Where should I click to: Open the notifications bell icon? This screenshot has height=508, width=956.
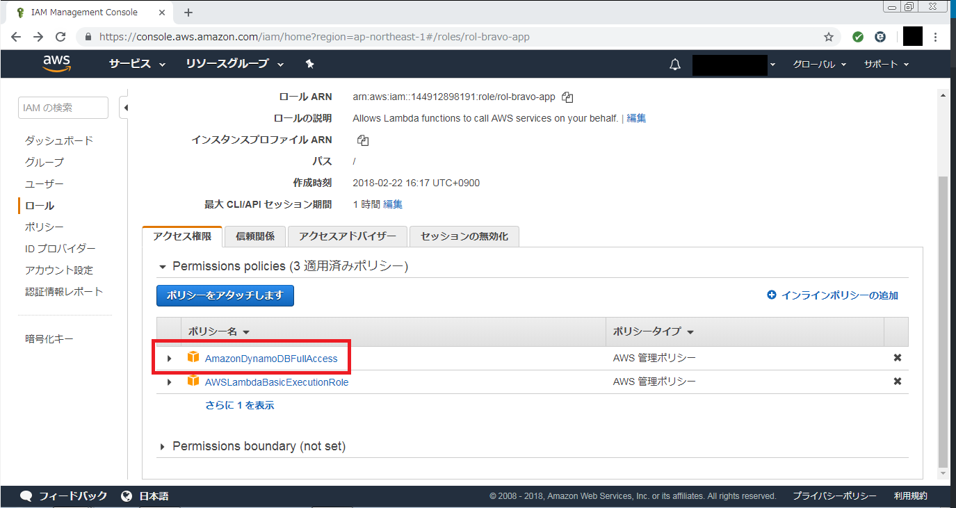coord(674,65)
